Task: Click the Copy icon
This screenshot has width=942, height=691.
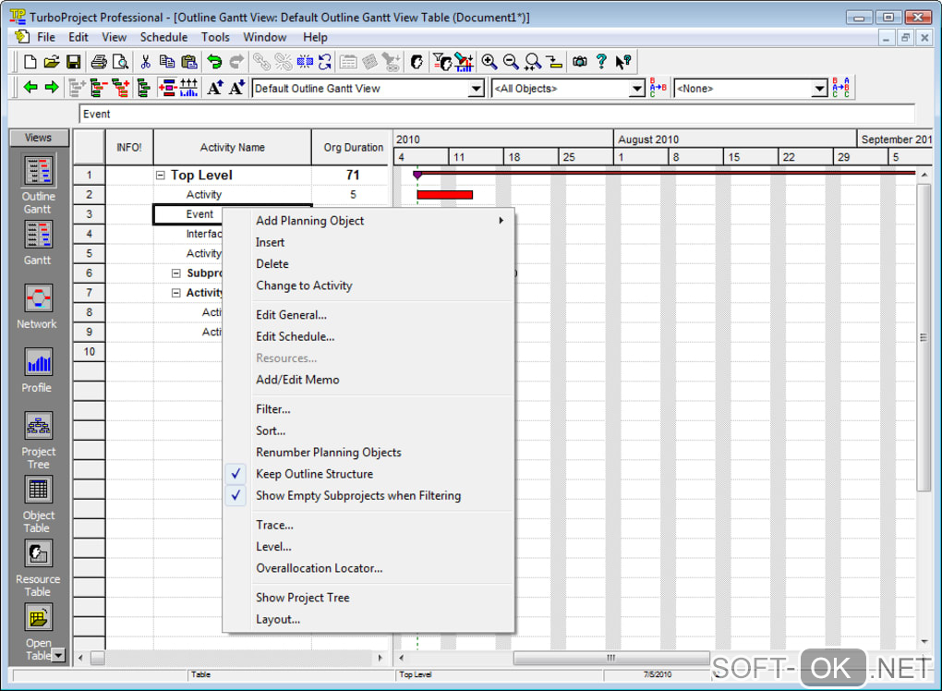Action: (167, 61)
